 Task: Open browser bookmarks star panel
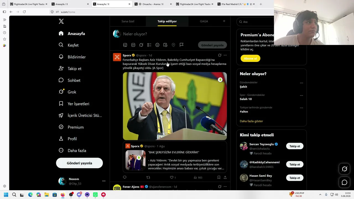pyautogui.click(x=4, y=39)
